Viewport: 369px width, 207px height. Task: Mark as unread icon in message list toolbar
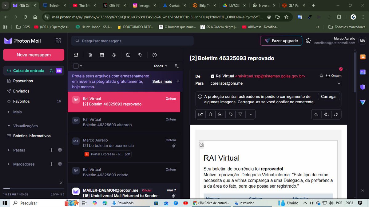[76, 55]
